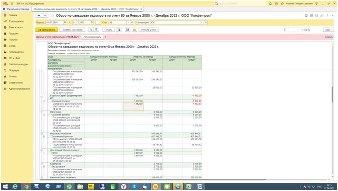Open the main menu hamburger icon

pos(12,4)
